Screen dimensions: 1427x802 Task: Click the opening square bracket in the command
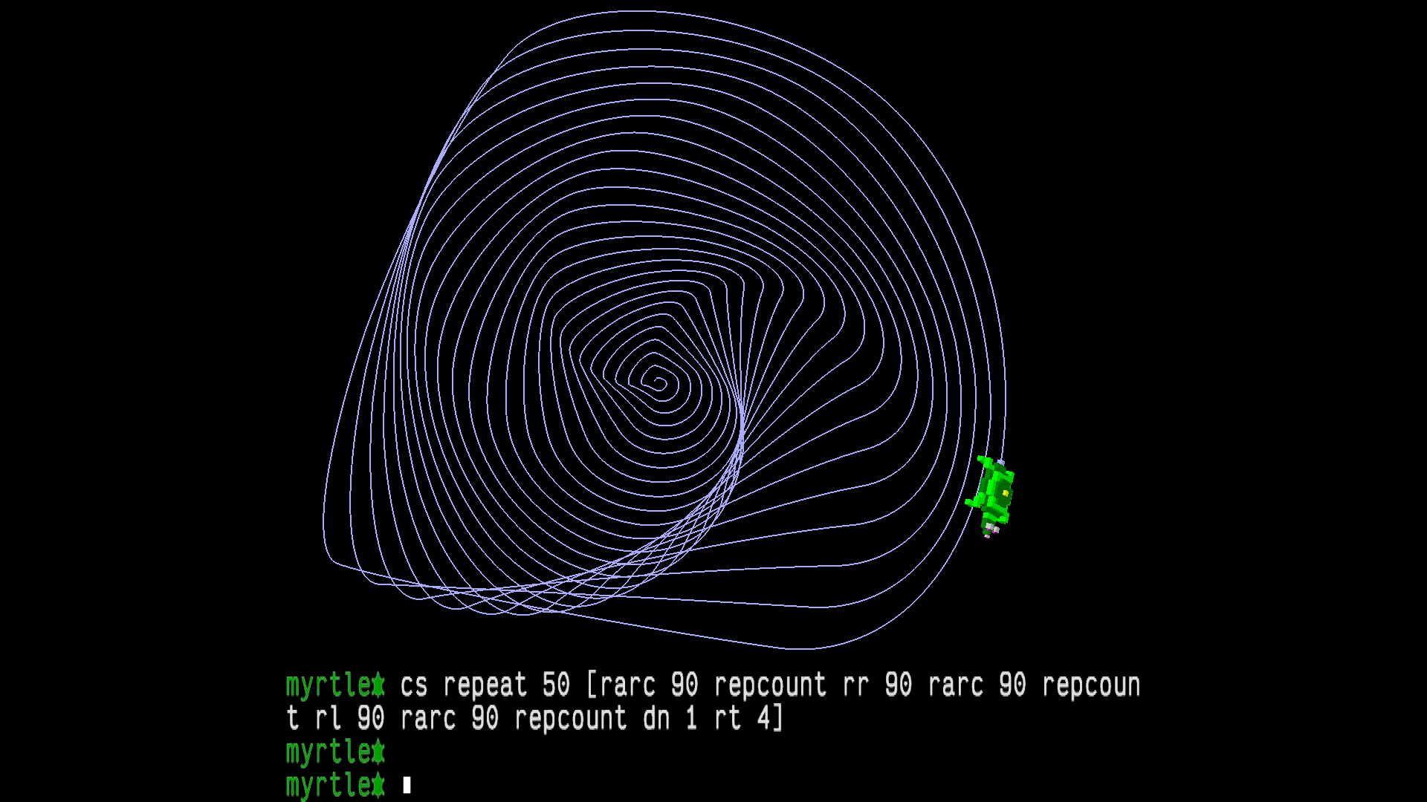tap(592, 685)
